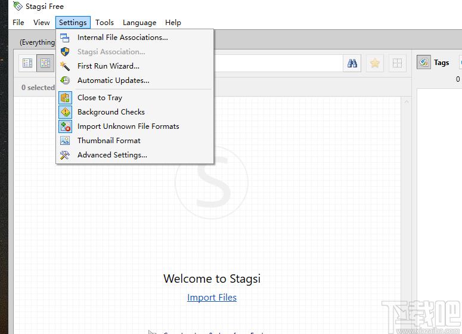Click the Import Files link
The height and width of the screenshot is (334, 462).
point(212,298)
